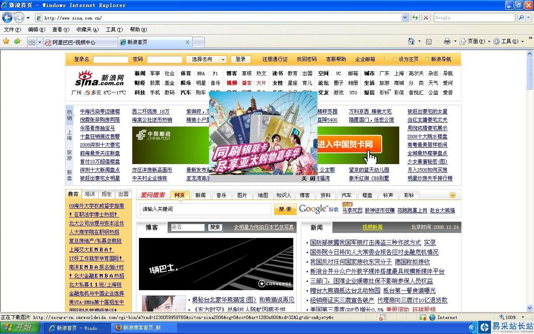Open the search provider dropdown arrow

point(529,18)
